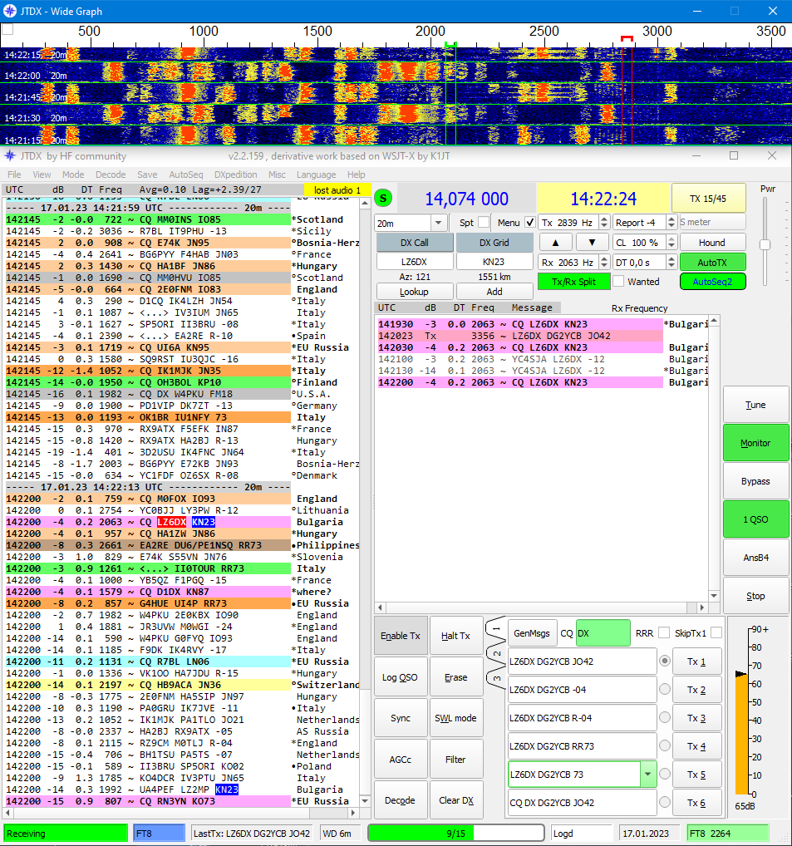792x846 pixels.
Task: Select radio button next to Tx 2
Action: (x=665, y=689)
